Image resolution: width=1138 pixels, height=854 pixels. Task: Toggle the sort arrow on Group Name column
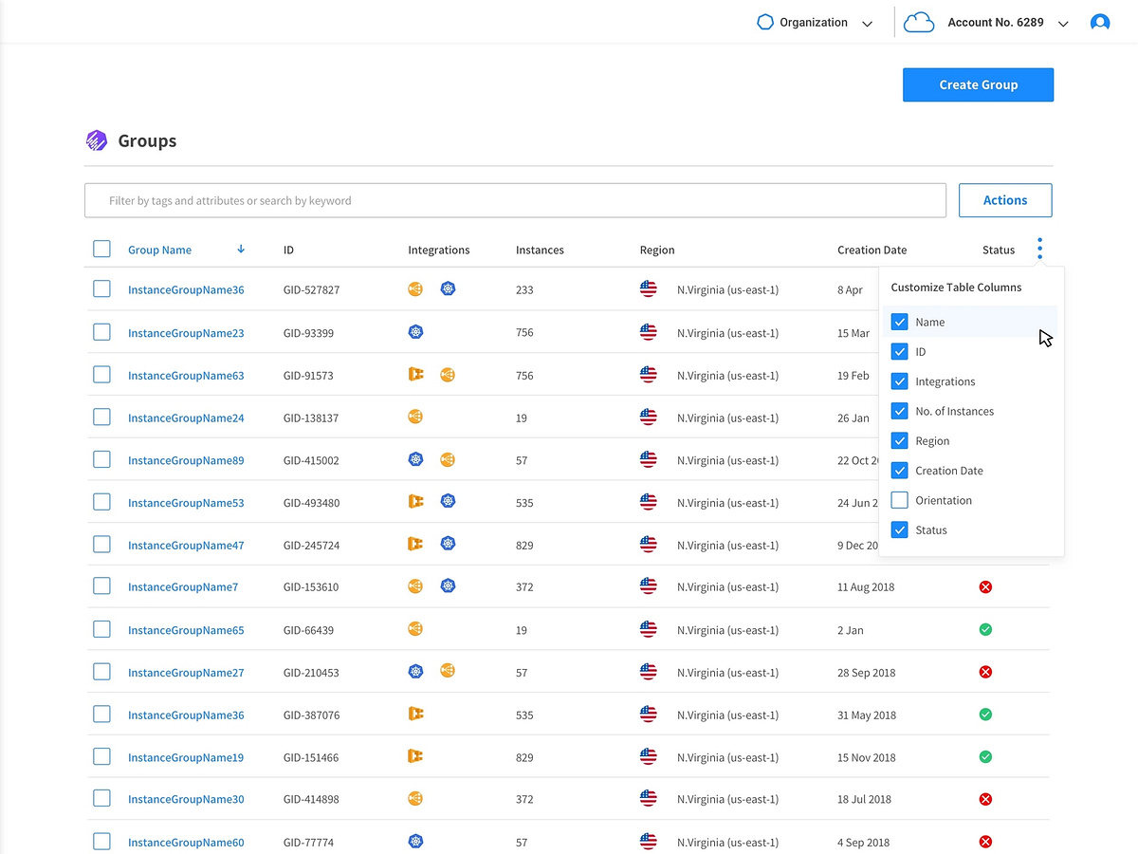240,249
